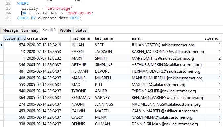Select JULIAN.VEST99@sakilacustomer.org email cell

(167, 45)
